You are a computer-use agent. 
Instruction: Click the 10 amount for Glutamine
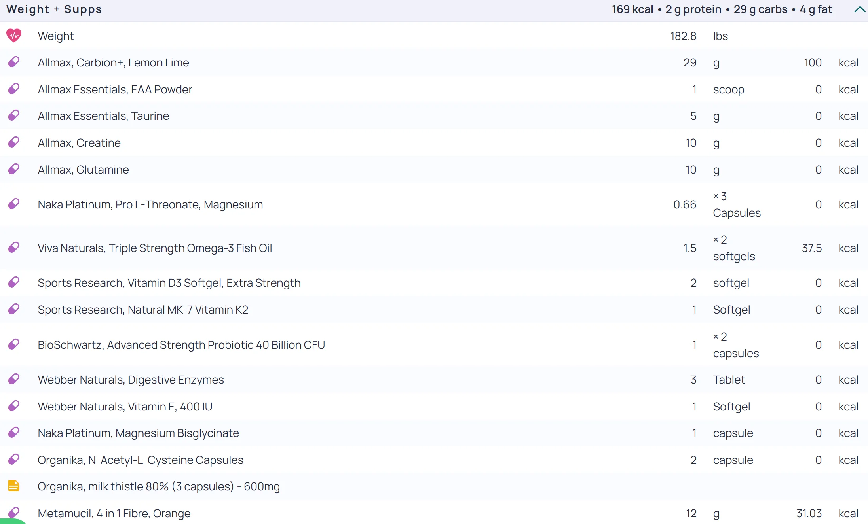click(691, 170)
